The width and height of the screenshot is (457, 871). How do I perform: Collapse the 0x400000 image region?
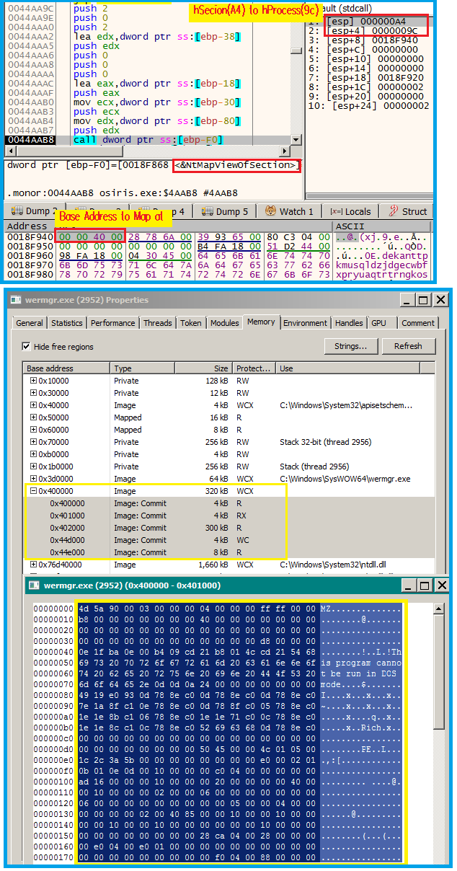[x=33, y=491]
